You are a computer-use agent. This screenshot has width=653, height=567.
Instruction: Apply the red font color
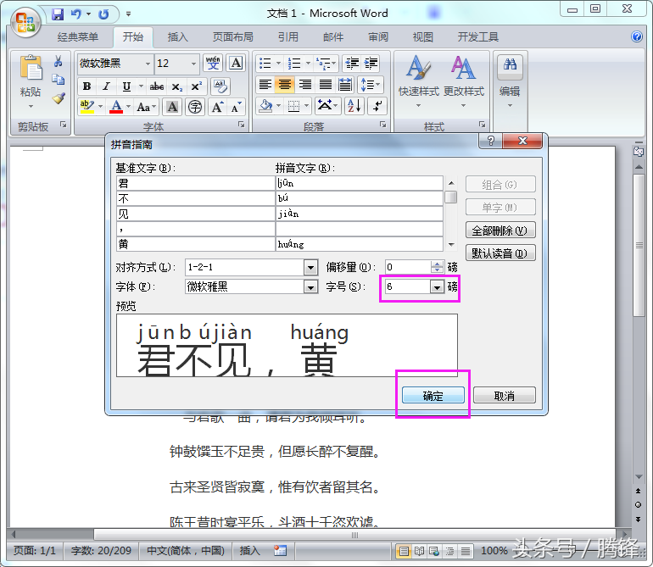(117, 107)
